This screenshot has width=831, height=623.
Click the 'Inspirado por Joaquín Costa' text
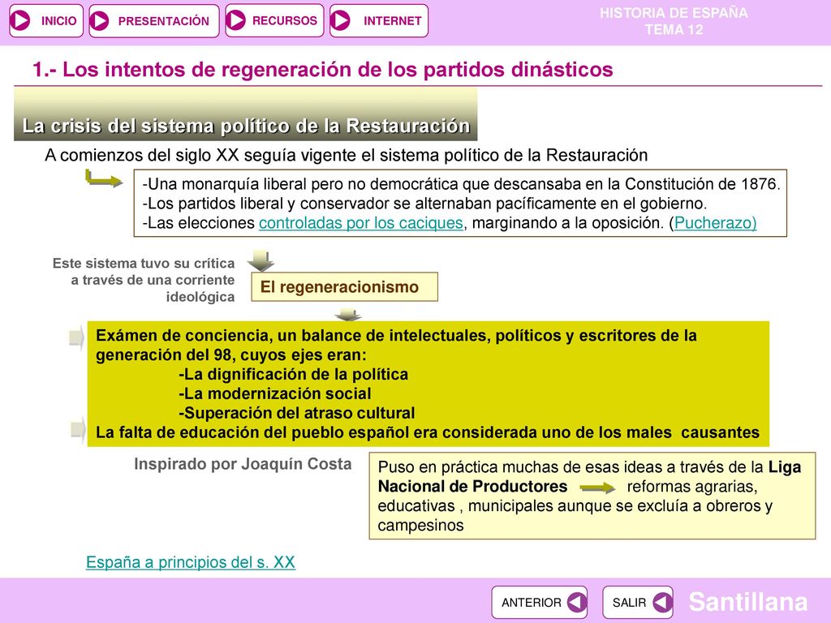(x=243, y=464)
